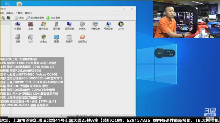
Task: Open the 软件 (Software) category icon
Action: pyautogui.click(x=31, y=39)
